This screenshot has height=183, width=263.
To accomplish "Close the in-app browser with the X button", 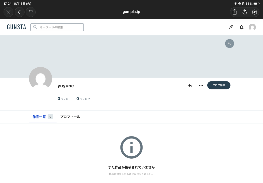I will point(8,12).
